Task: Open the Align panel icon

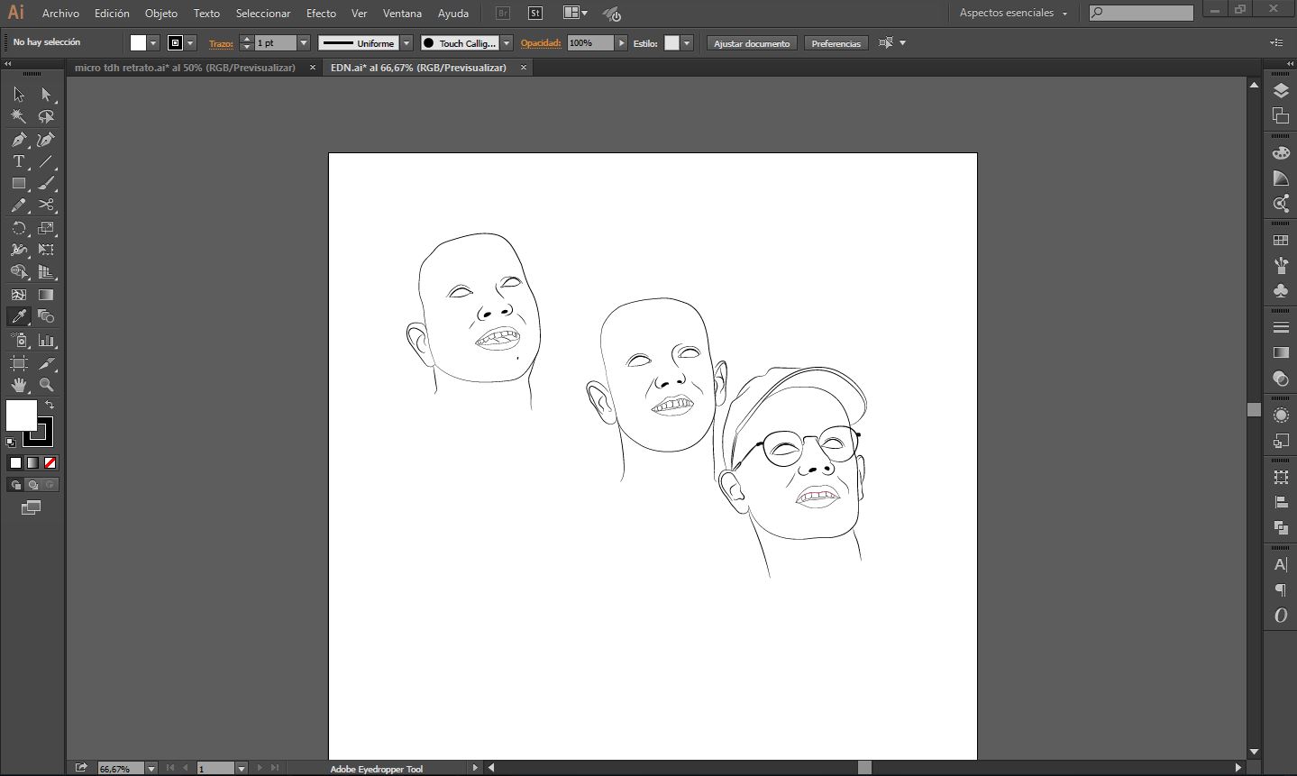Action: [1281, 502]
